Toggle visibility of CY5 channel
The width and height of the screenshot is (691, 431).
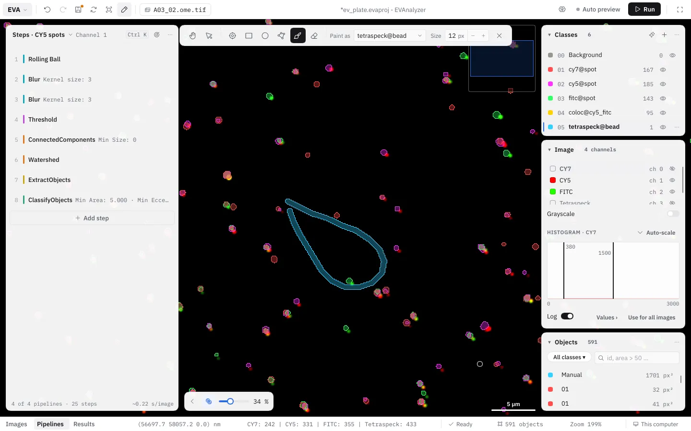point(672,181)
